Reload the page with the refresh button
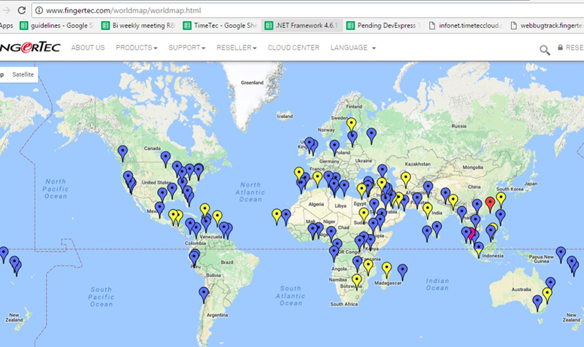The height and width of the screenshot is (347, 584). click(21, 10)
